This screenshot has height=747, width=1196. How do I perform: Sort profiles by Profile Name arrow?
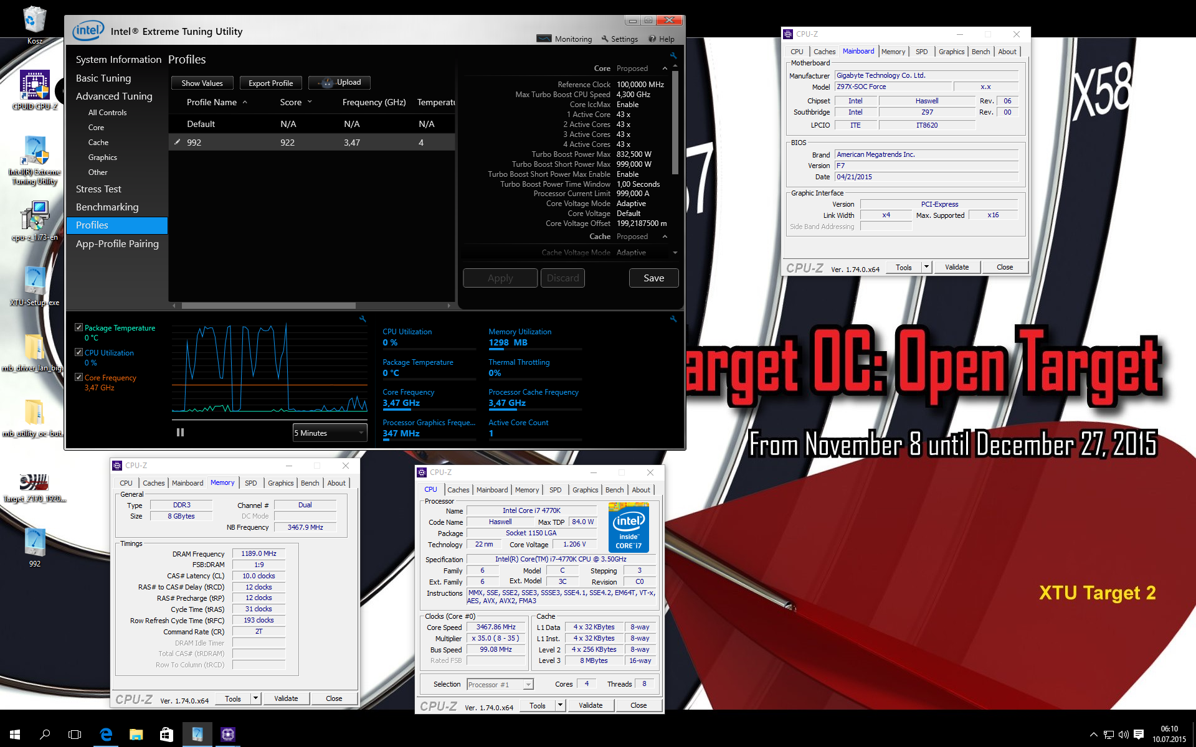[x=245, y=102]
